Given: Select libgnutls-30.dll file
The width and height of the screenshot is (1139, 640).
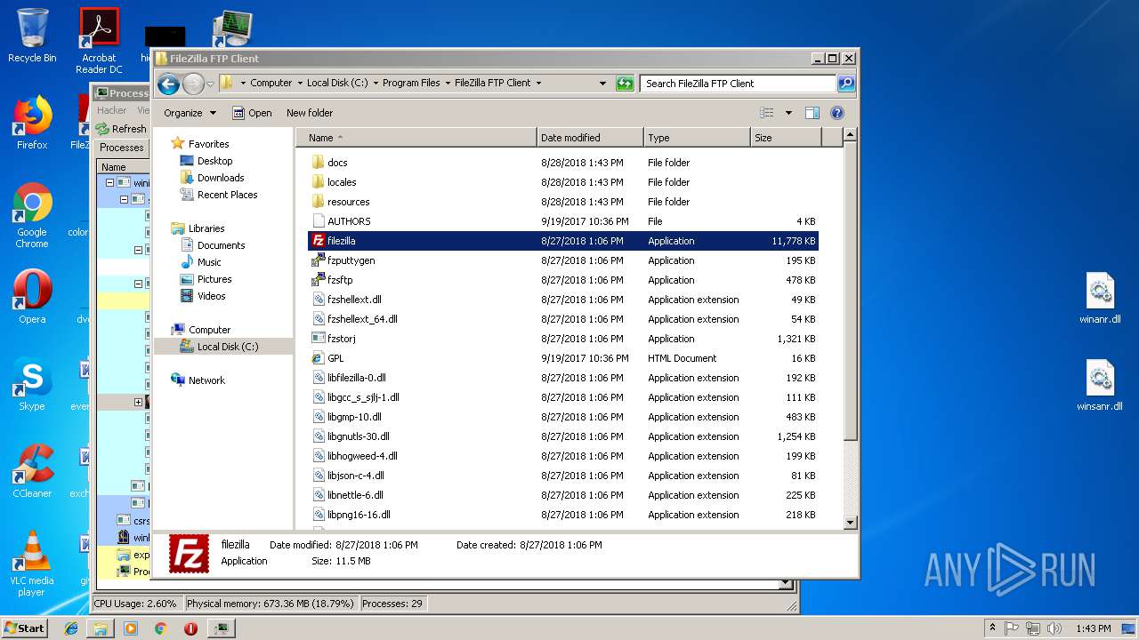Looking at the screenshot, I should tap(562, 436).
